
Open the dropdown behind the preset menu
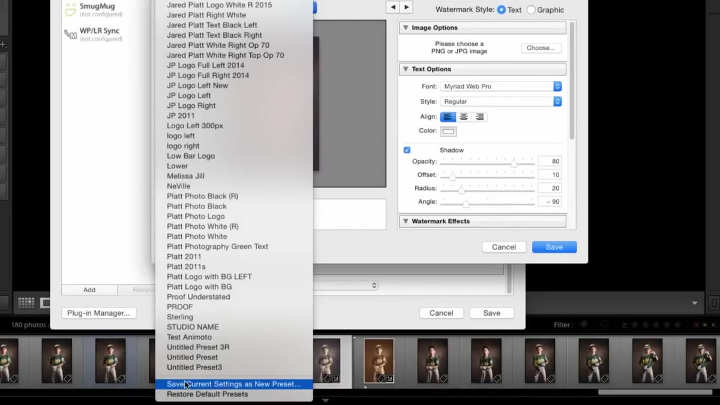coord(346,286)
